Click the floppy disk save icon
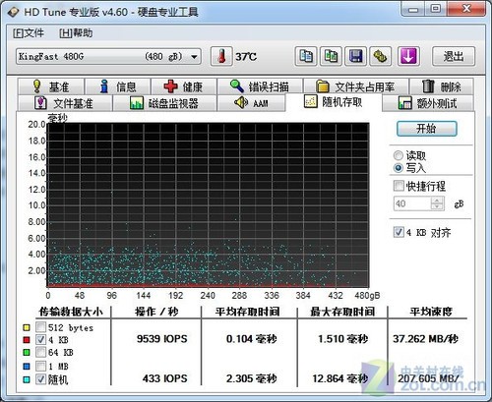 point(355,56)
